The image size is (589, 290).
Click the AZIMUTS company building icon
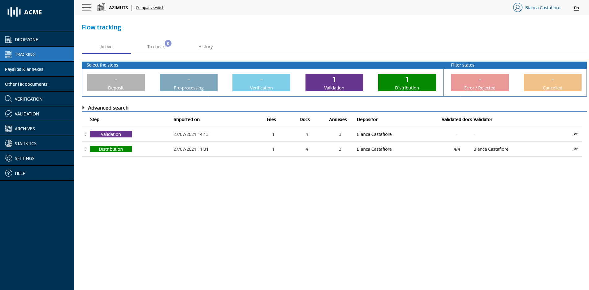[101, 7]
